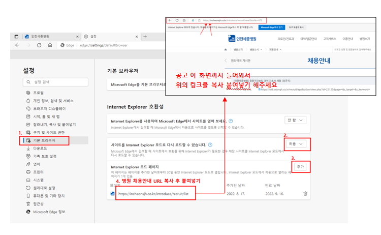Click help icon beside IE 모드로 다시 로드 text

point(210,145)
